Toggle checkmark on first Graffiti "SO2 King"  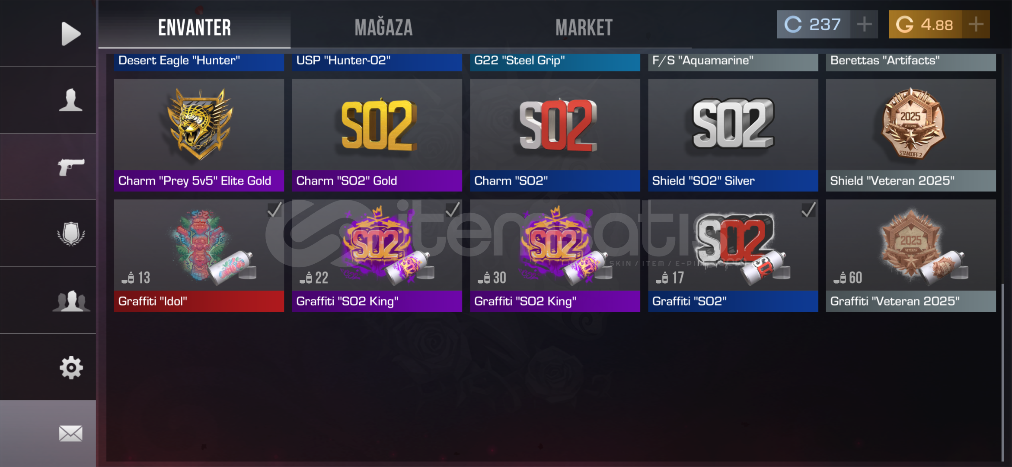click(x=452, y=210)
